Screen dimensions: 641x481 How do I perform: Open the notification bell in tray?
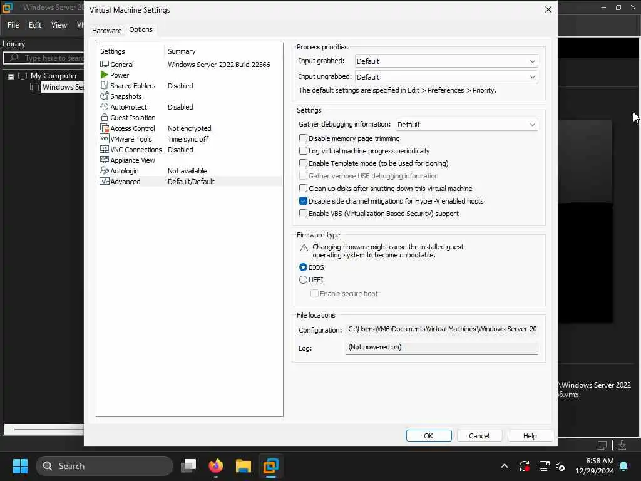pos(624,466)
